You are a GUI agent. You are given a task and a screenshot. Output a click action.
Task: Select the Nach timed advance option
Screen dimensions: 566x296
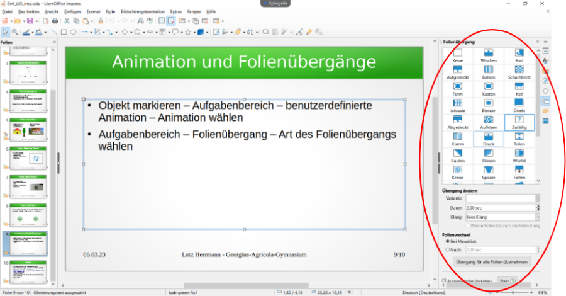click(x=447, y=249)
